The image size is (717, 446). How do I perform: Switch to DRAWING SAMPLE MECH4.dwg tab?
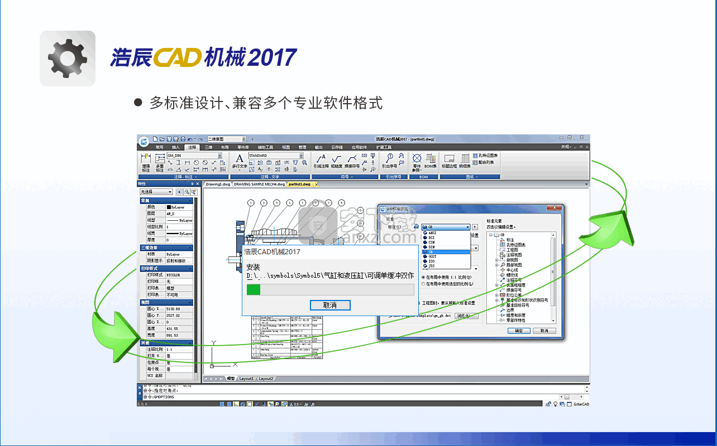(x=260, y=183)
